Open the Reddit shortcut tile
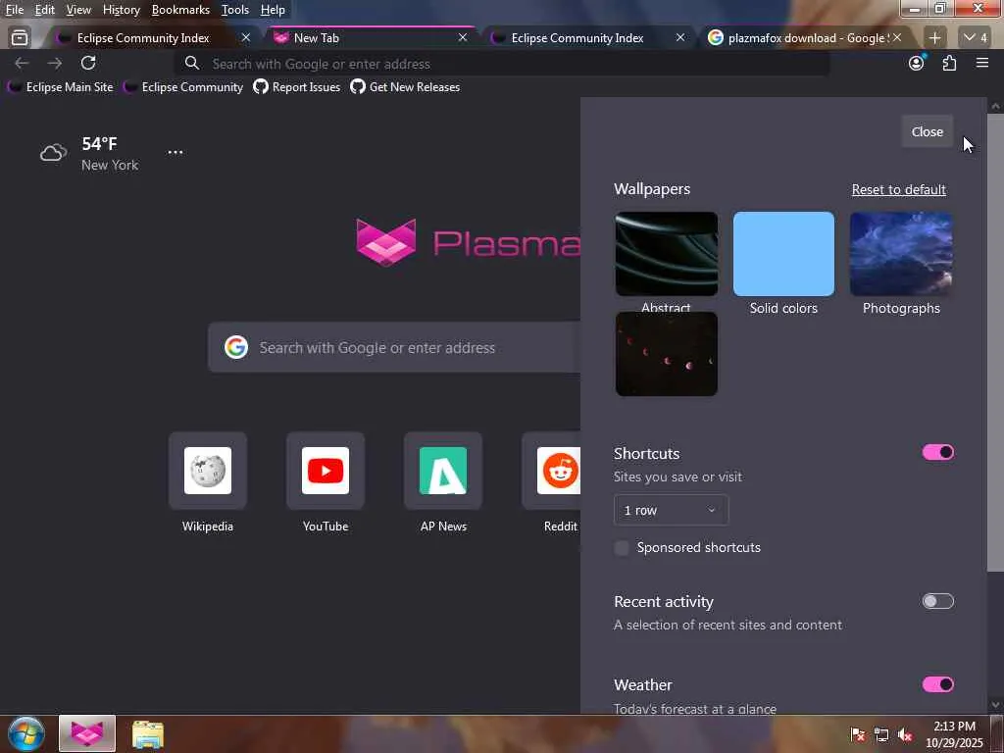The width and height of the screenshot is (1004, 753). click(551, 471)
